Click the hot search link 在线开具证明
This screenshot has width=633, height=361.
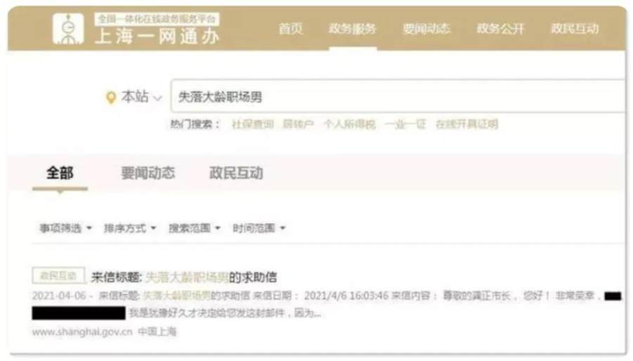467,124
